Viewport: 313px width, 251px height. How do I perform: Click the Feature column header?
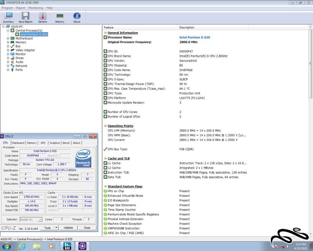tap(140, 27)
